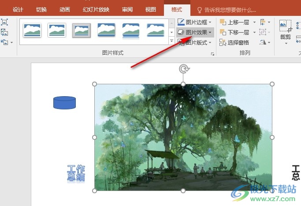Select the black 工总 text at right edge
The height and width of the screenshot is (206, 301).
(x=296, y=172)
